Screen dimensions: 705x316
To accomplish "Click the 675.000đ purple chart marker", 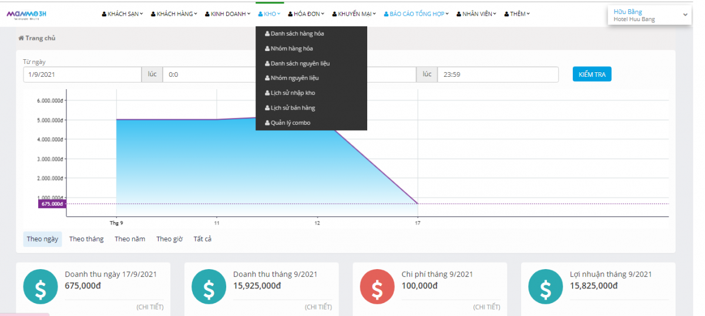I will pos(52,204).
